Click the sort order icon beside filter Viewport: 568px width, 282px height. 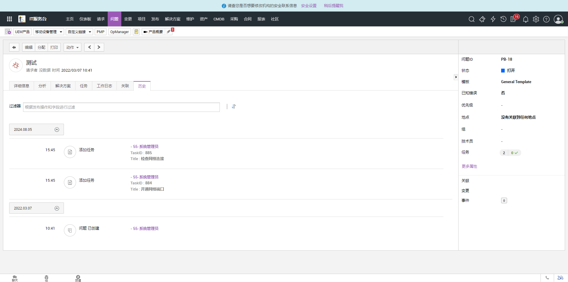pyautogui.click(x=234, y=107)
